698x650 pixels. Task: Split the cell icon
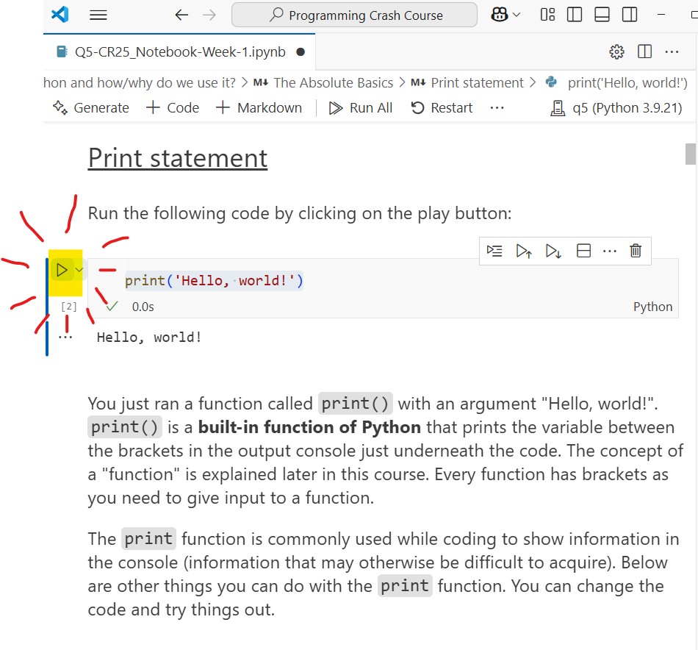(583, 251)
